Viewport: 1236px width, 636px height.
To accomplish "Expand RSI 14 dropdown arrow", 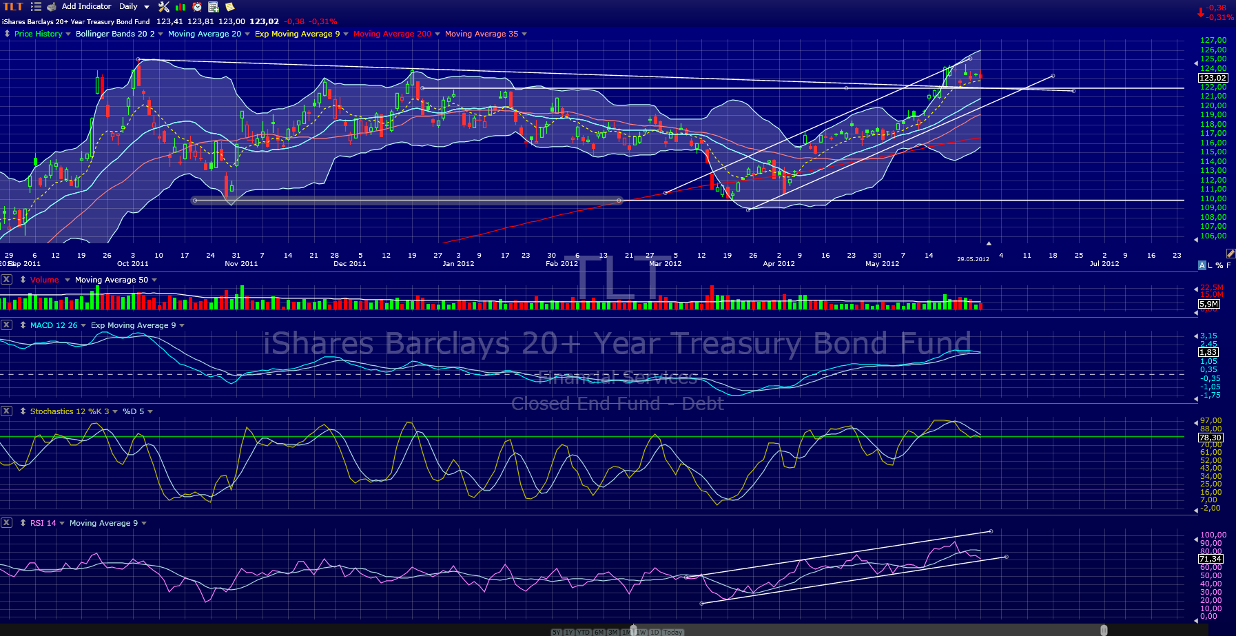I will coord(62,523).
